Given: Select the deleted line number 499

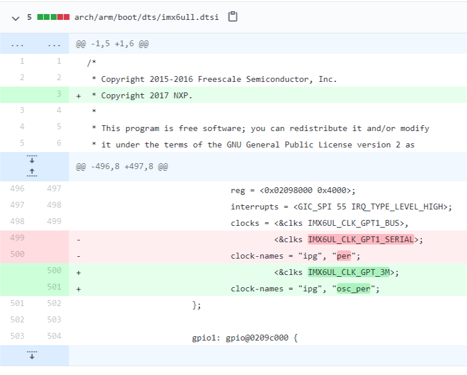Looking at the screenshot, I should (18, 238).
